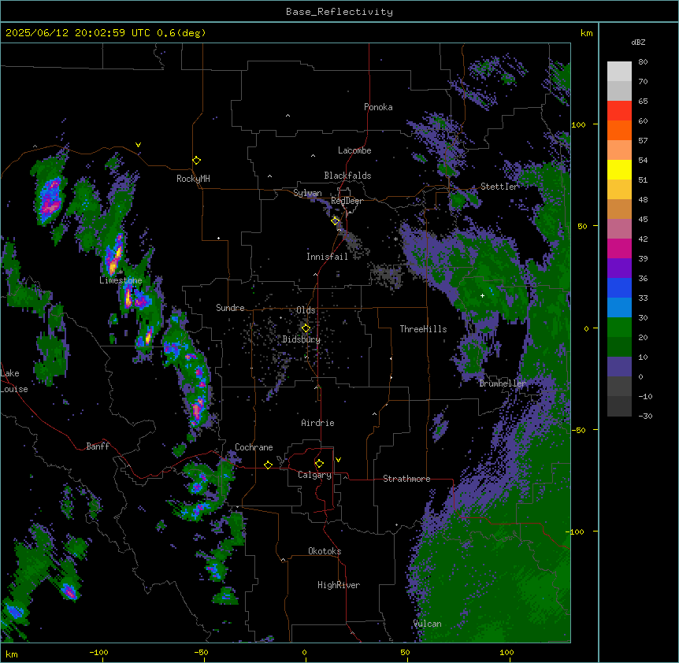Pick the orange 60-57 dBZ legend swatch
Image resolution: width=679 pixels, height=663 pixels.
click(619, 131)
